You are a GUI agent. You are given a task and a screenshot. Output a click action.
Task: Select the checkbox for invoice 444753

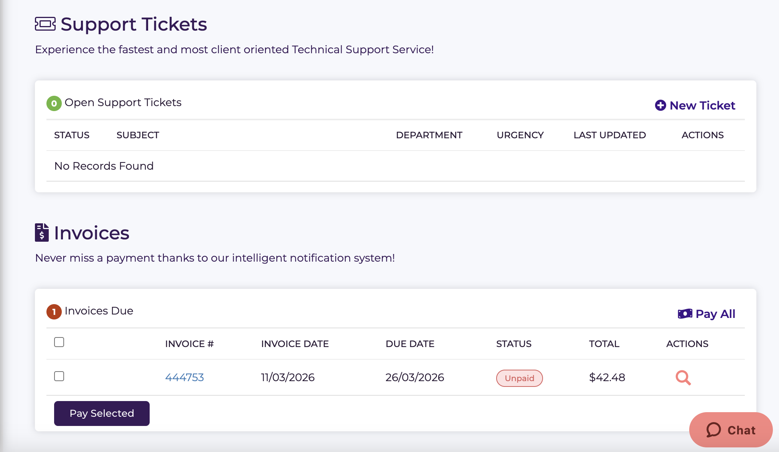click(59, 376)
